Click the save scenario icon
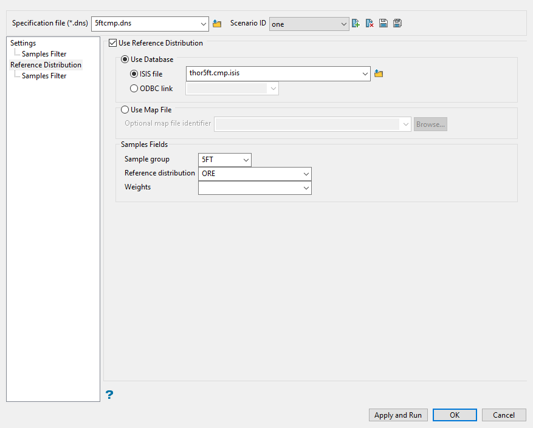Image resolution: width=533 pixels, height=428 pixels. (x=383, y=24)
